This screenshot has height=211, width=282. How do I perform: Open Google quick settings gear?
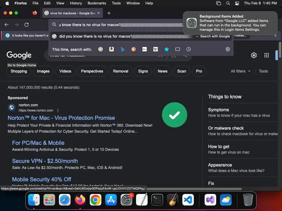[x=254, y=55]
